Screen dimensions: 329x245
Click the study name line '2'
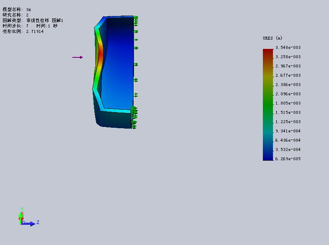16,15
